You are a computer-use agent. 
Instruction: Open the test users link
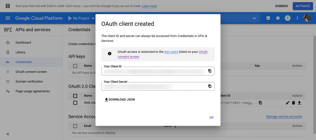[x=171, y=52]
